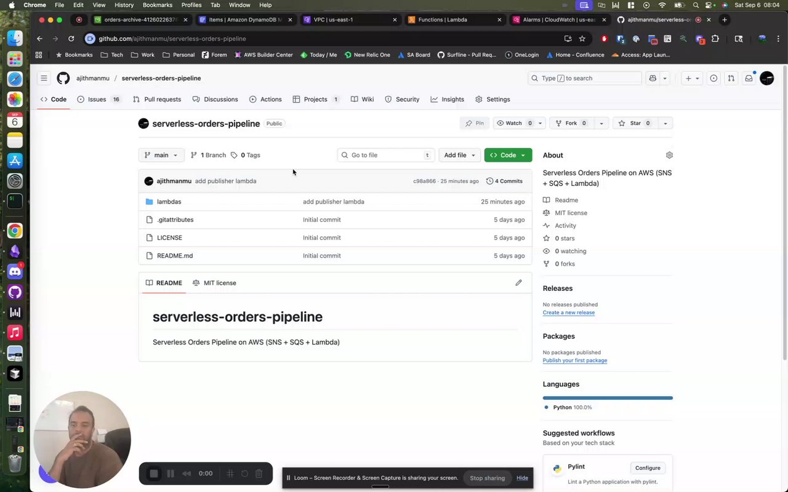Click the Fork button
This screenshot has width=788, height=492.
571,123
